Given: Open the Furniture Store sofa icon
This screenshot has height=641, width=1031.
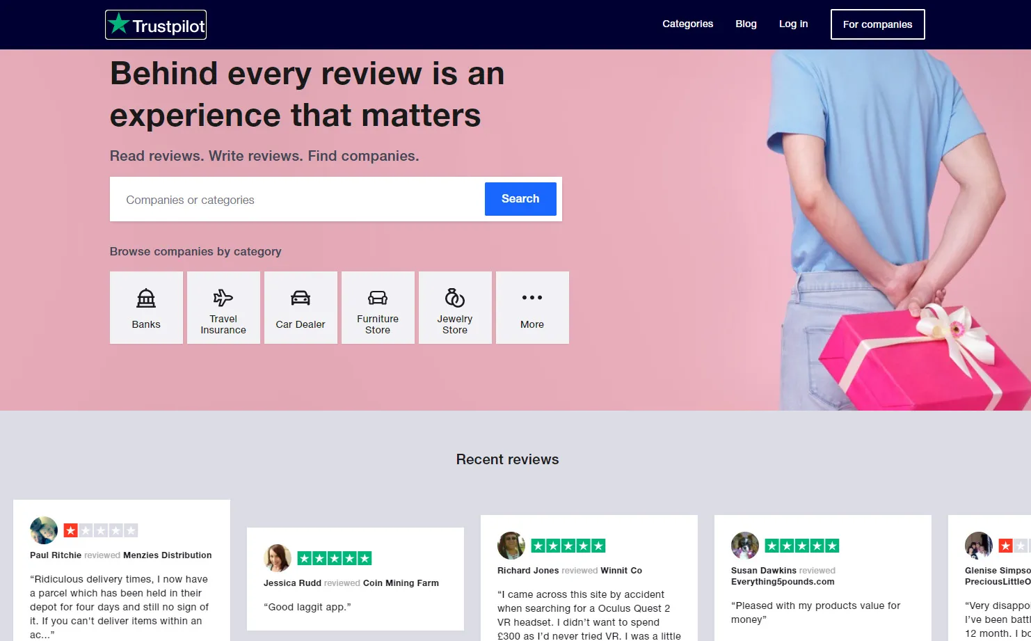Looking at the screenshot, I should point(378,299).
